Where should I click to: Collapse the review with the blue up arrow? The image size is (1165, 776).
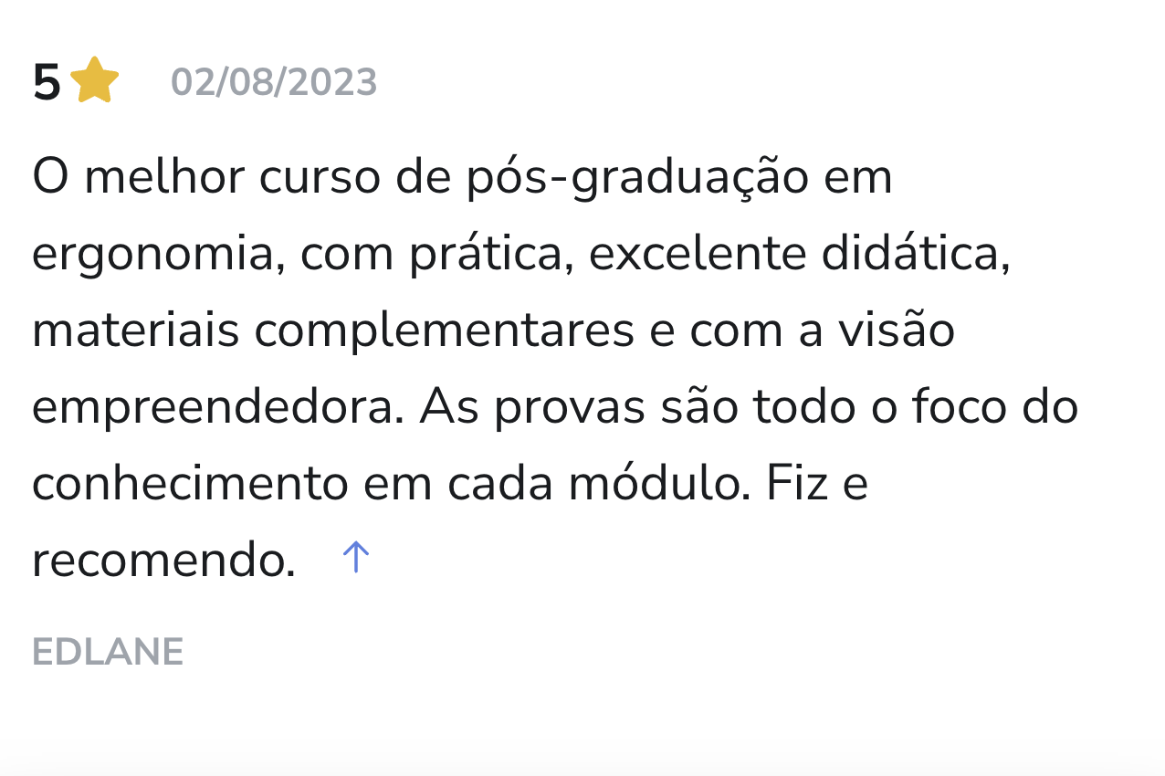coord(355,556)
